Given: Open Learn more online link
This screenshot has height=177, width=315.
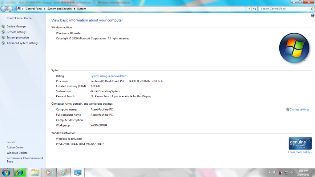Looking at the screenshot, I should pos(300,152).
